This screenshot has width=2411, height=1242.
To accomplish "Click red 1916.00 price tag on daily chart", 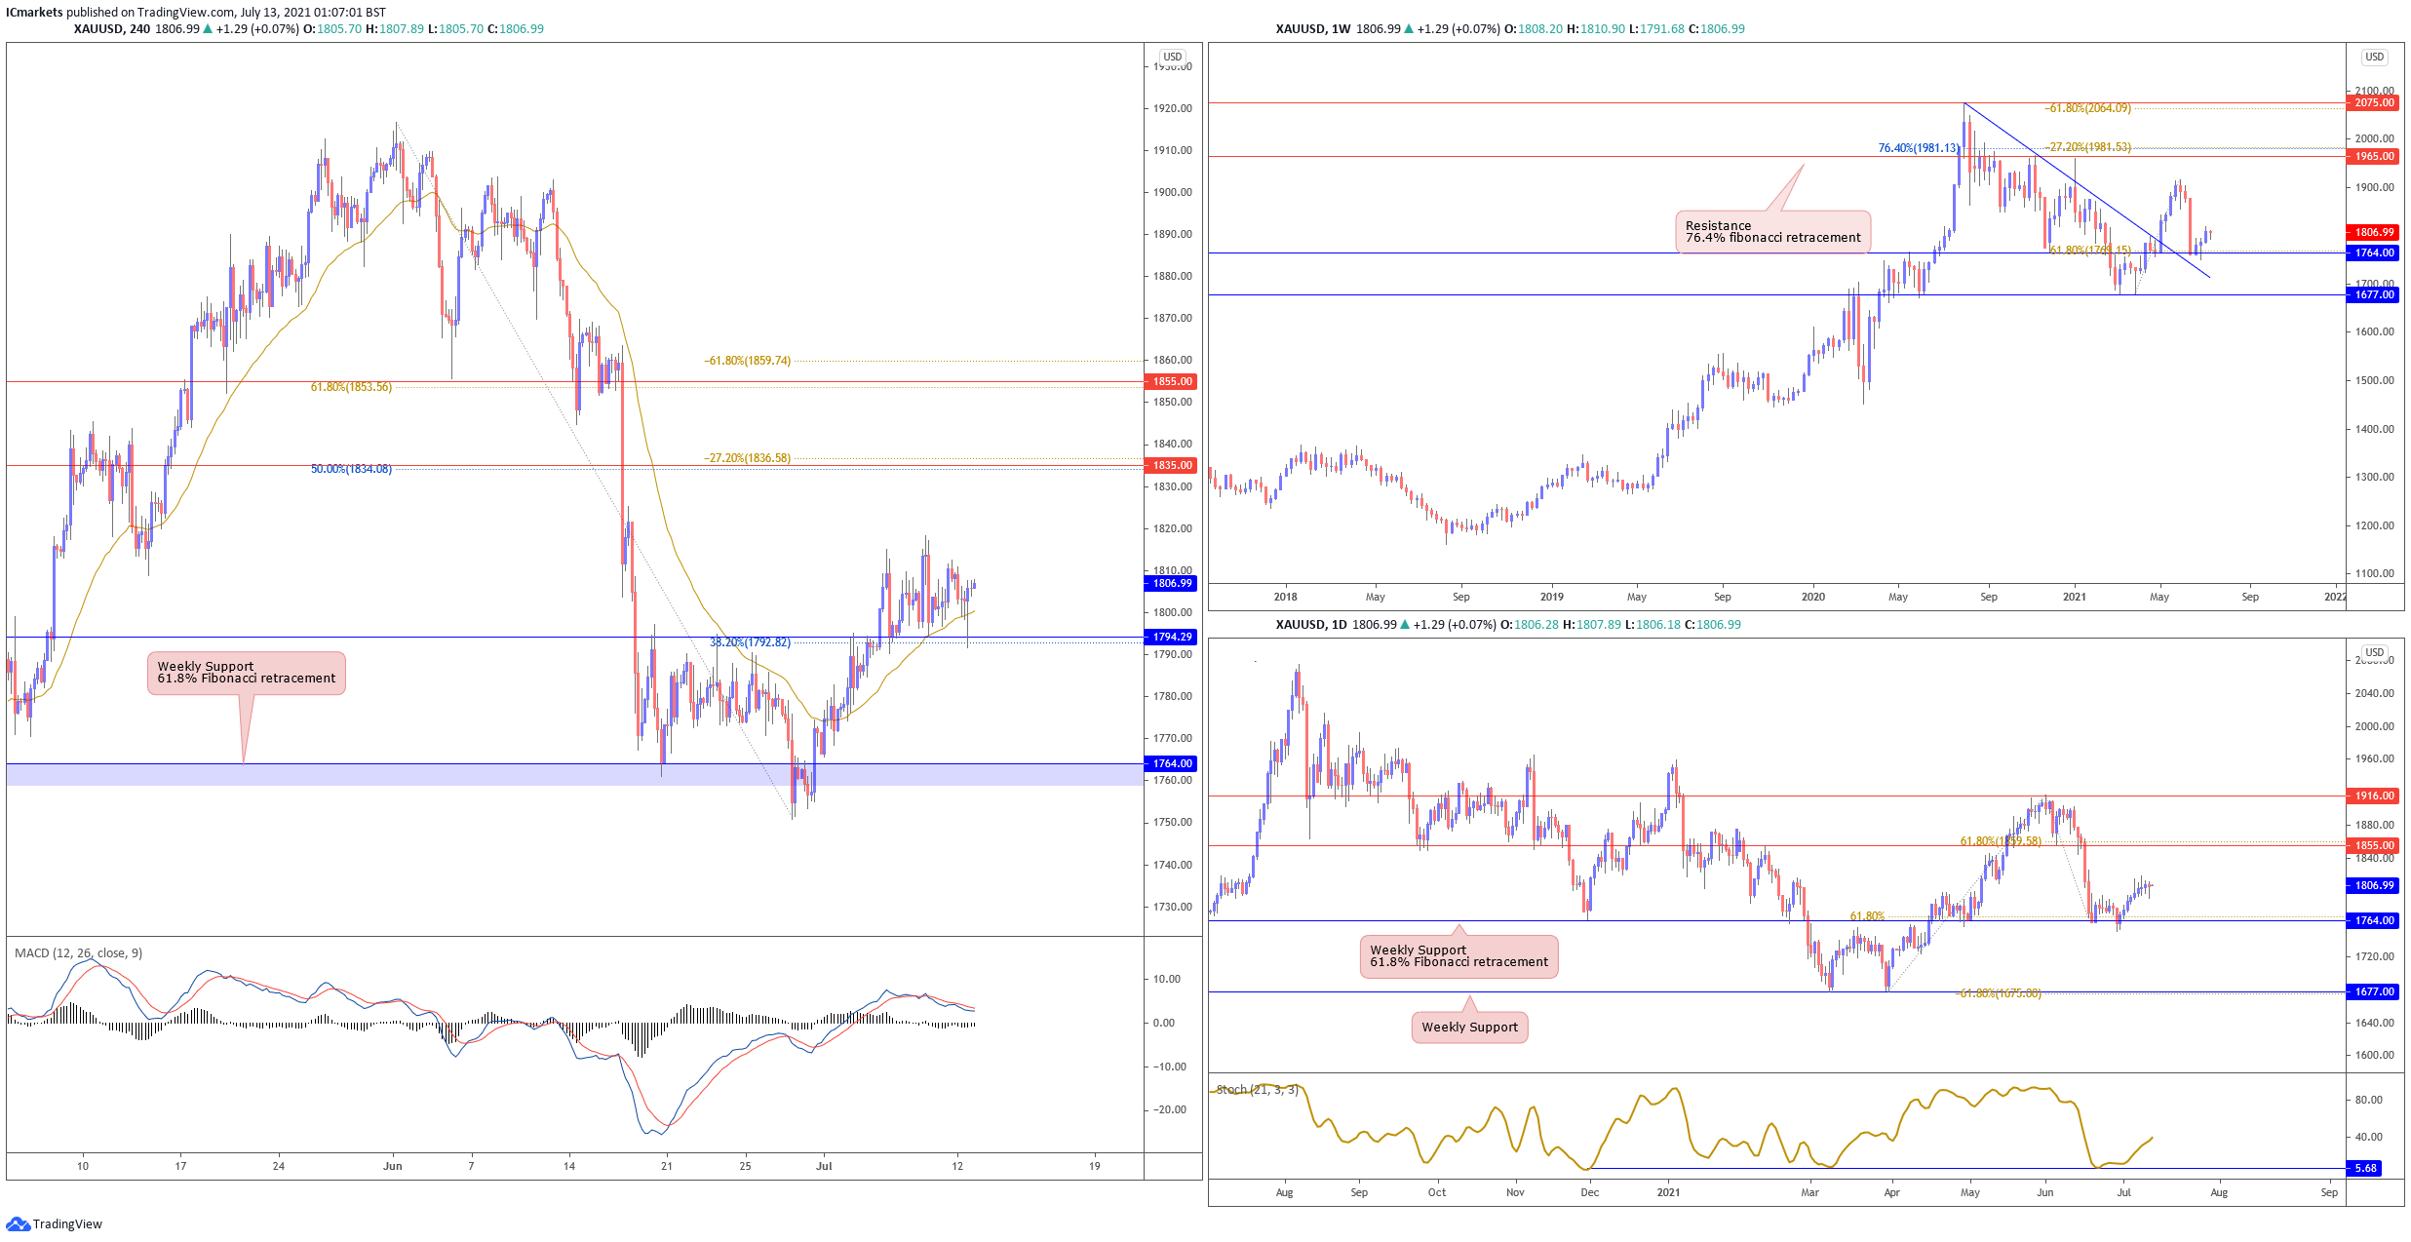I will 2374,796.
